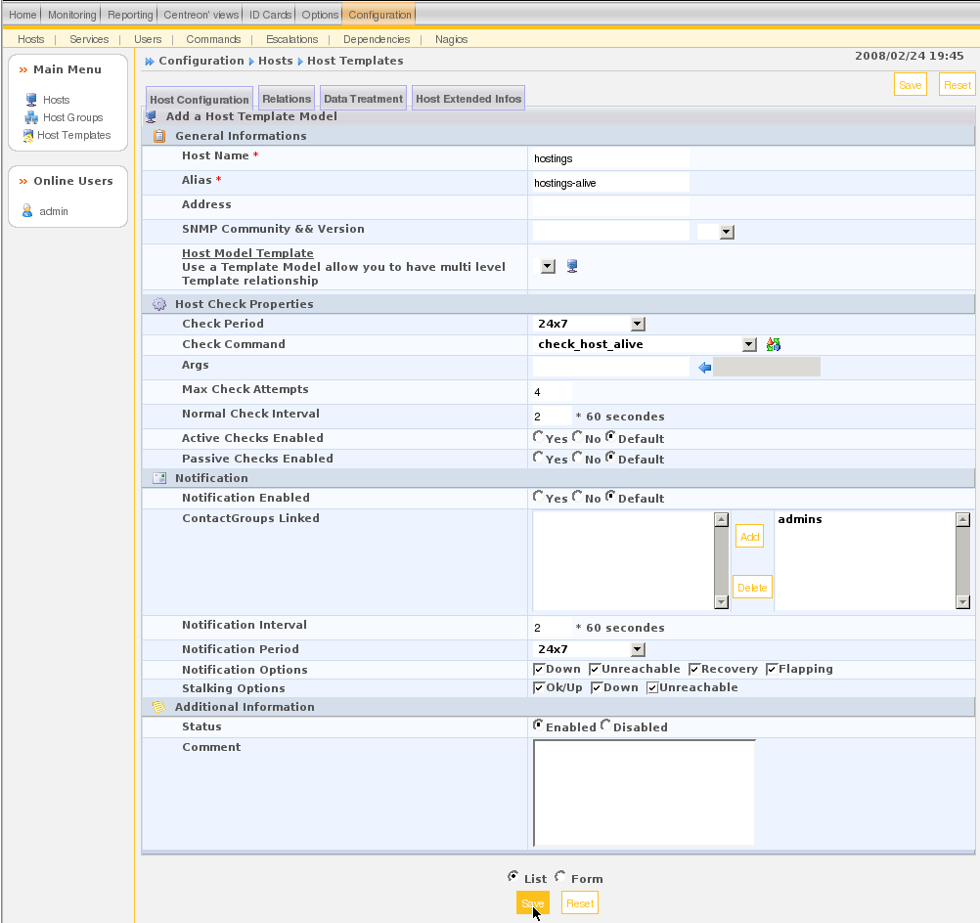Click the General Informations section icon
This screenshot has width=980, height=923.
pyautogui.click(x=159, y=136)
